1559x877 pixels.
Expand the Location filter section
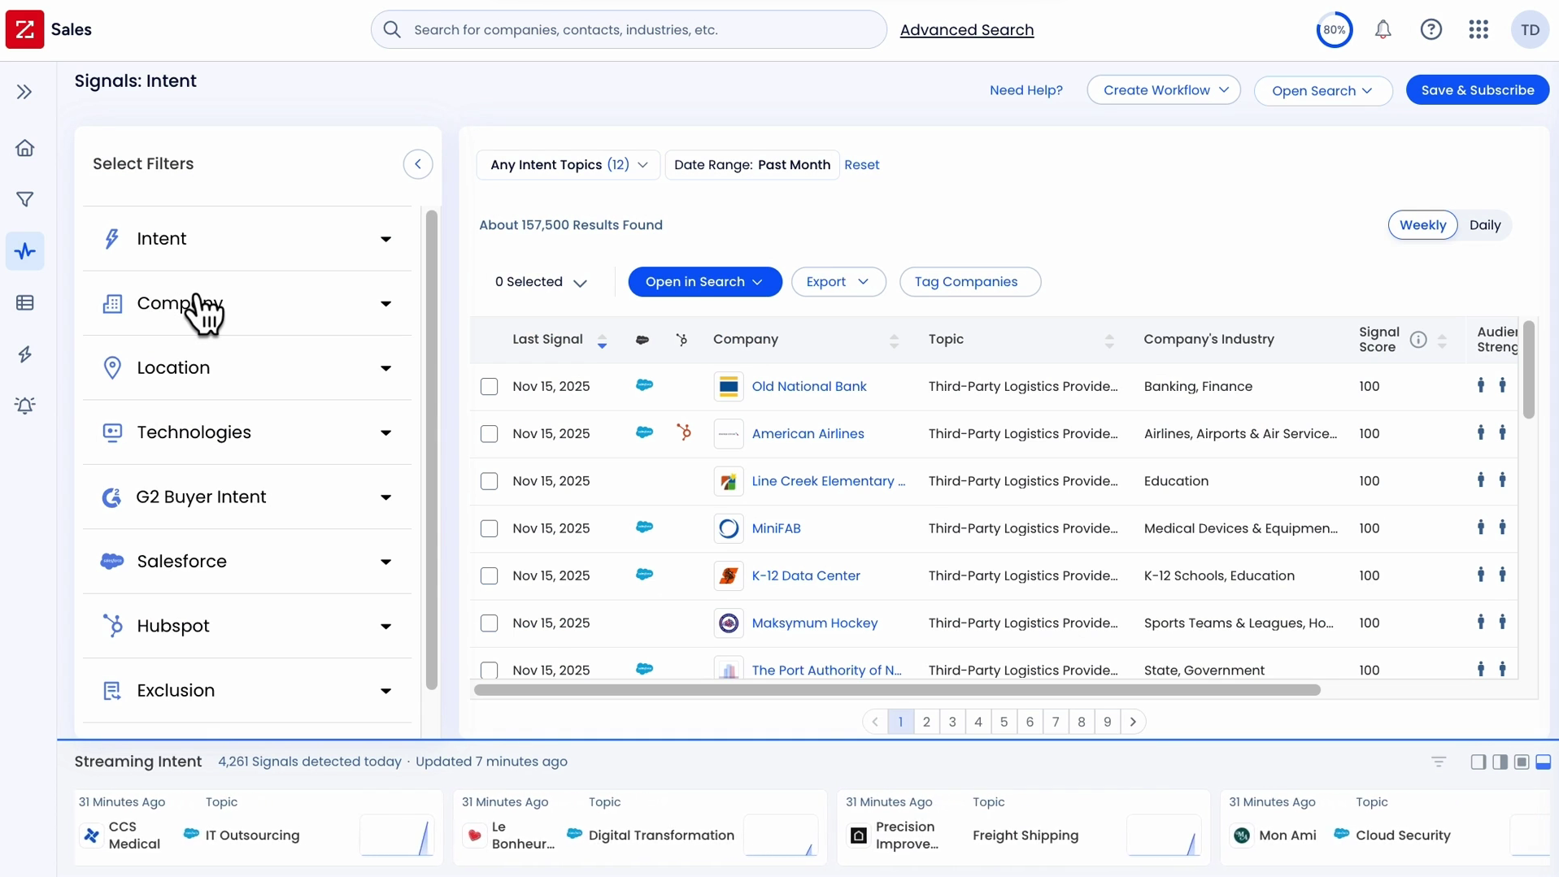[247, 367]
